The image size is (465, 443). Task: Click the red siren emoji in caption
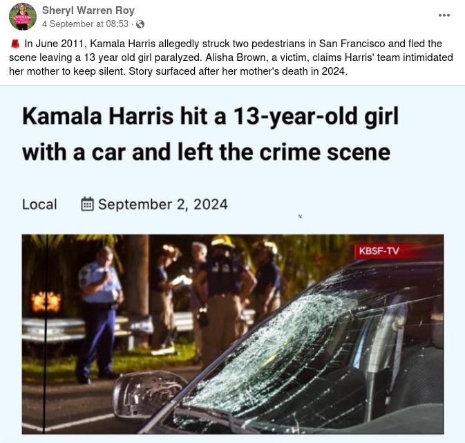pyautogui.click(x=15, y=44)
